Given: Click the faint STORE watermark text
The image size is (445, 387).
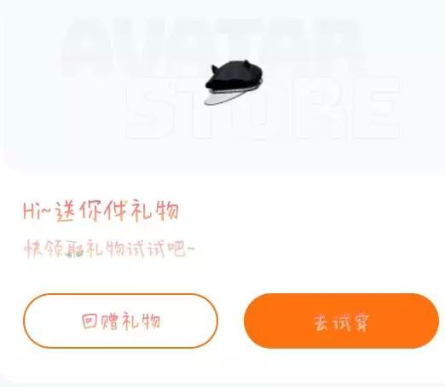Looking at the screenshot, I should click(x=263, y=109).
